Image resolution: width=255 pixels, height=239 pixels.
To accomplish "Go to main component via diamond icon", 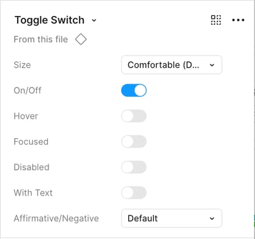I will (81, 40).
